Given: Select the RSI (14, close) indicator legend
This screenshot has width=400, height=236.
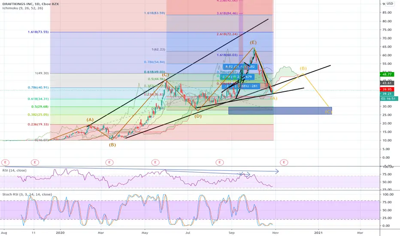Looking at the screenshot, I should click(14, 170).
